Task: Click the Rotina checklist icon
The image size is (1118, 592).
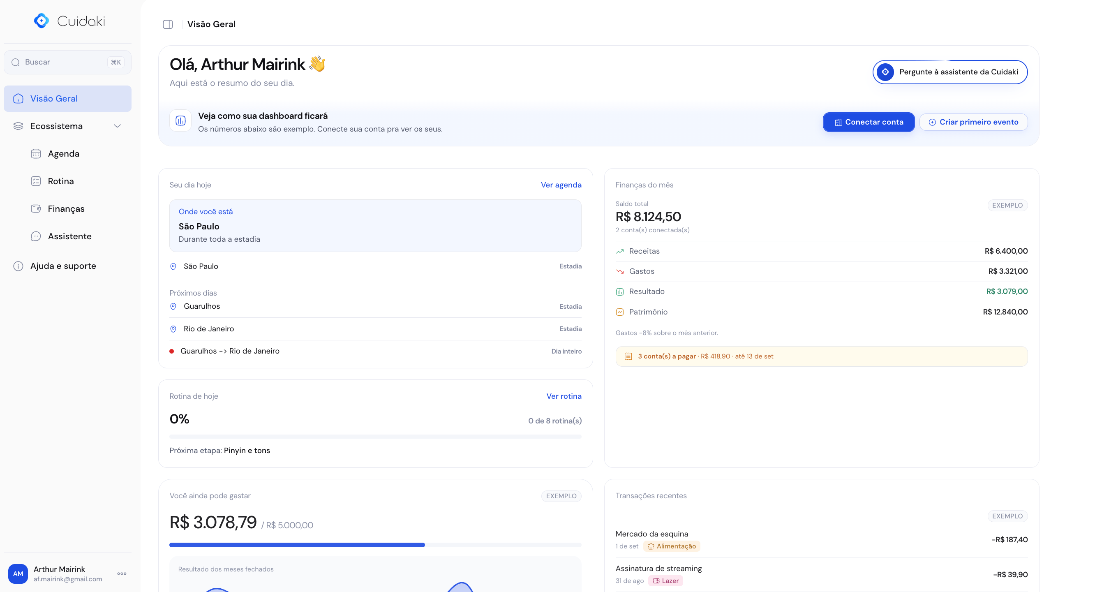Action: click(36, 181)
